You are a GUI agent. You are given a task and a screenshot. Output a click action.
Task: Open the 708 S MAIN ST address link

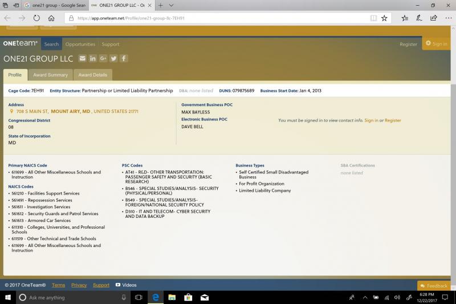[x=77, y=111]
